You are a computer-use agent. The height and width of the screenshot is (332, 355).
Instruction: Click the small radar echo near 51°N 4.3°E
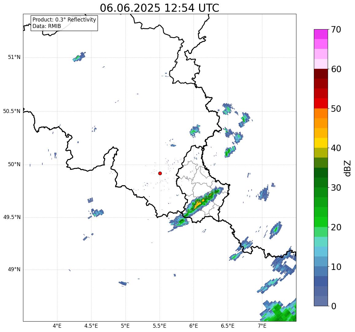[x=79, y=57]
